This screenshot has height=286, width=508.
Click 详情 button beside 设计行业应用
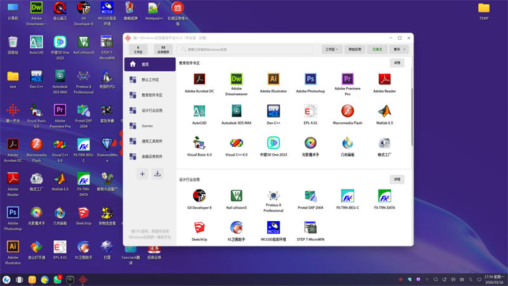click(x=397, y=180)
